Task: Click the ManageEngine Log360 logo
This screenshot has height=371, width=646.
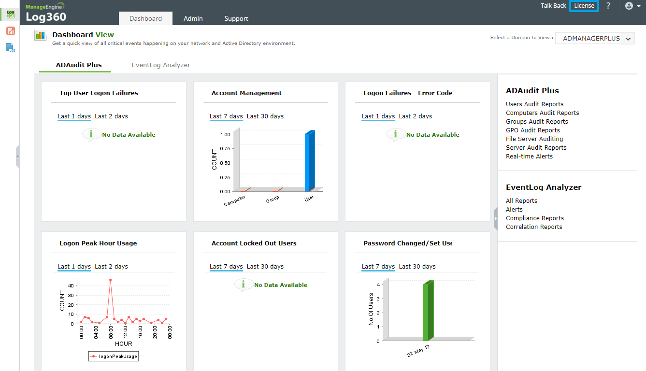Action: pyautogui.click(x=46, y=13)
